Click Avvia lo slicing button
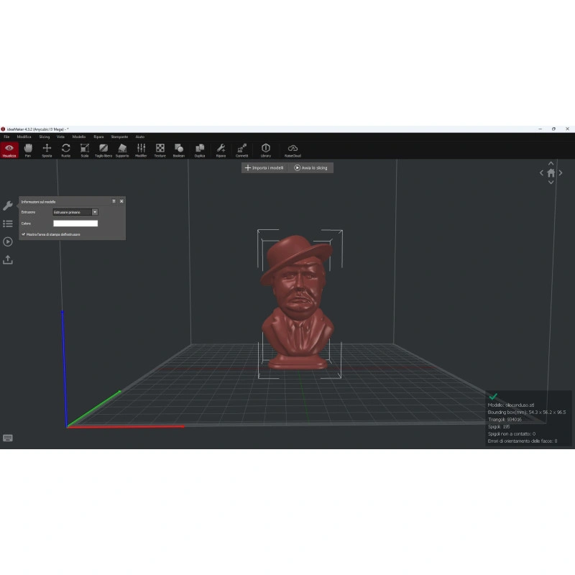The height and width of the screenshot is (575, 575). point(310,167)
